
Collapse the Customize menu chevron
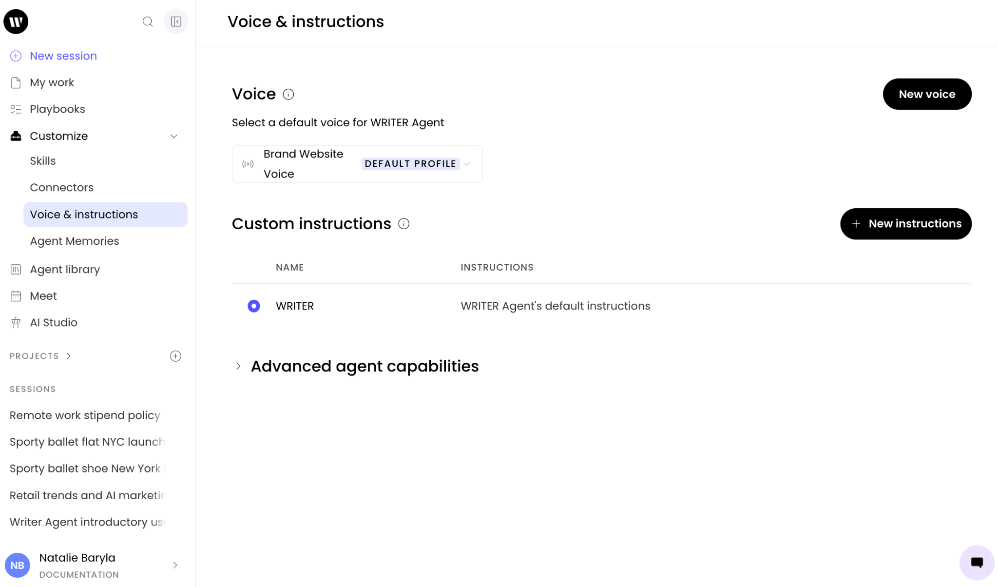tap(174, 136)
